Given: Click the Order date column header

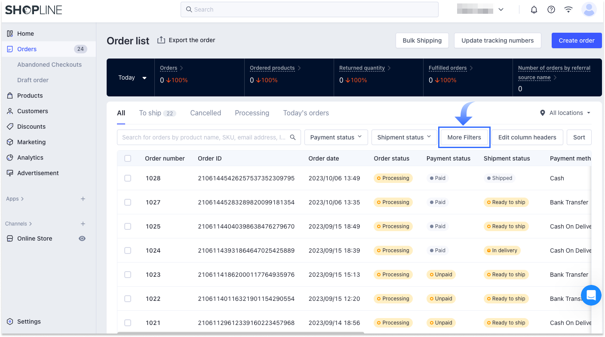Looking at the screenshot, I should click(x=324, y=158).
